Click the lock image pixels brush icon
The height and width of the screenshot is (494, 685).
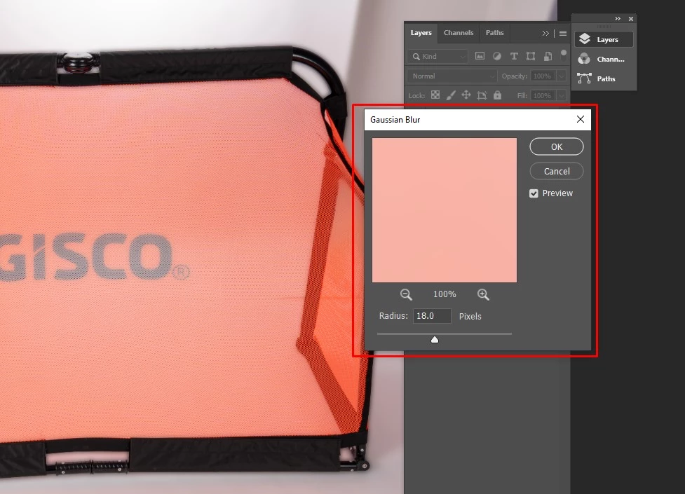[x=451, y=95]
